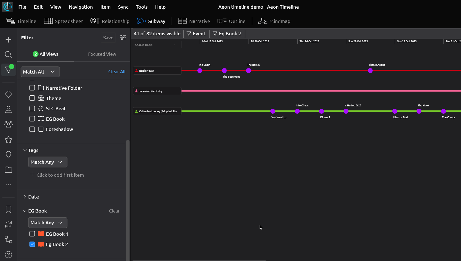
Task: Uncheck the Eg Book 2 checkbox
Action: coord(32,244)
